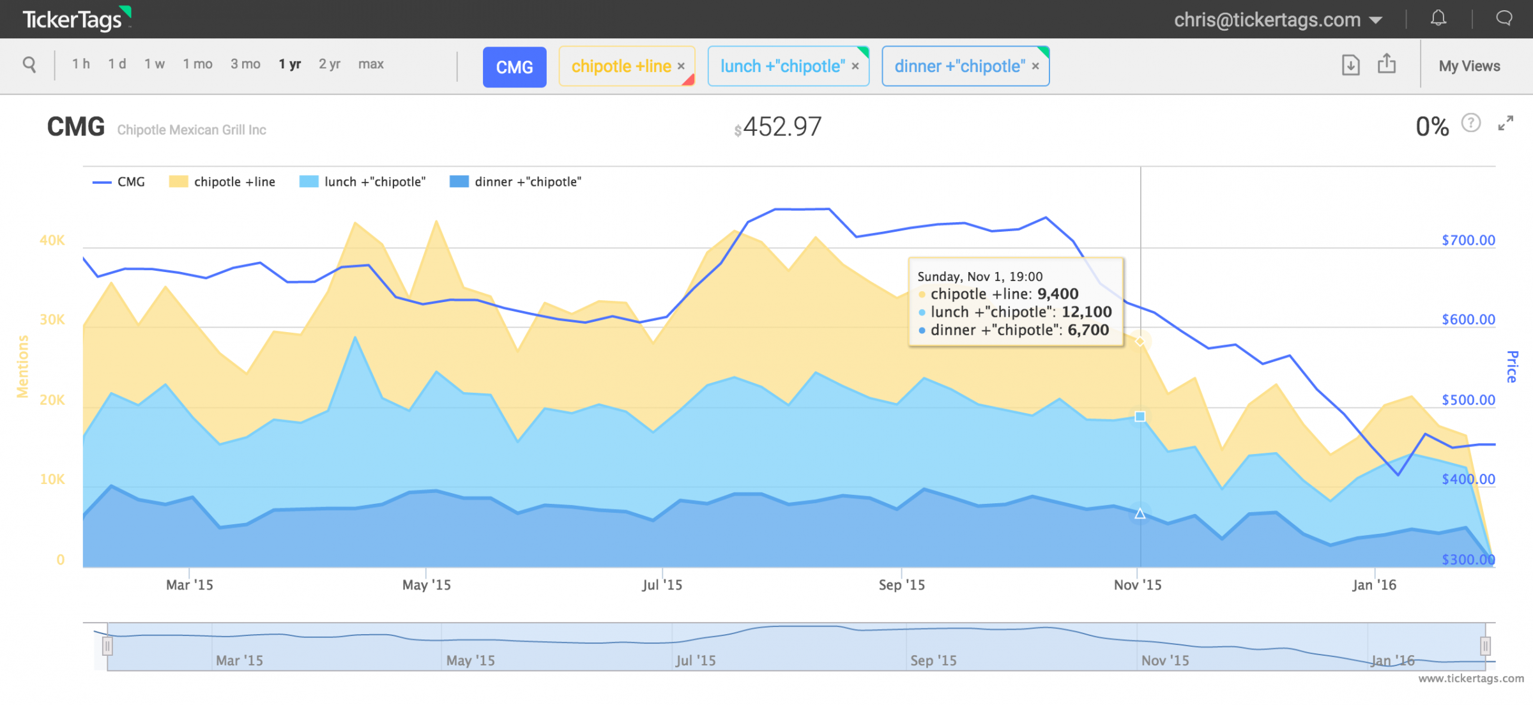The image size is (1533, 705).
Task: Remove the dinner +"chipotle" tag
Action: (1035, 66)
